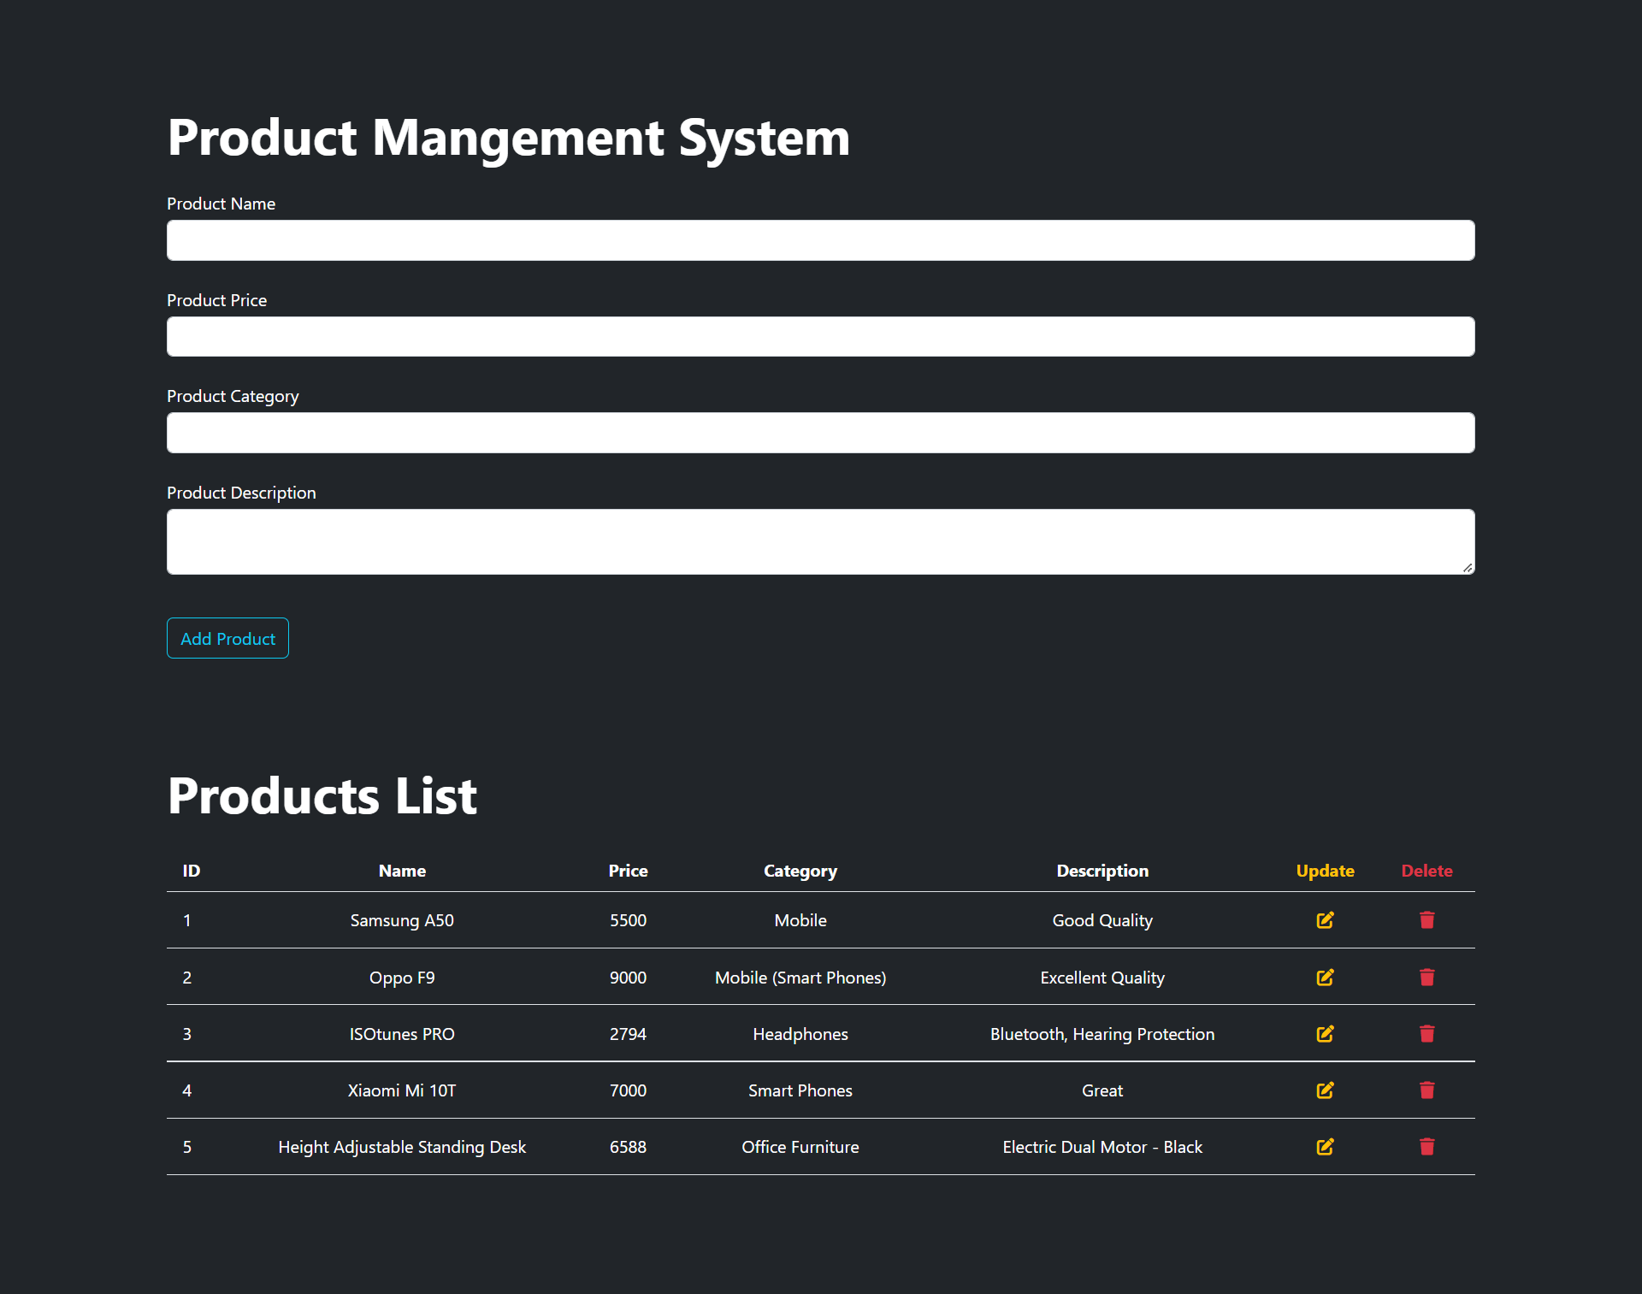Click inside the Product Price field

(x=820, y=336)
